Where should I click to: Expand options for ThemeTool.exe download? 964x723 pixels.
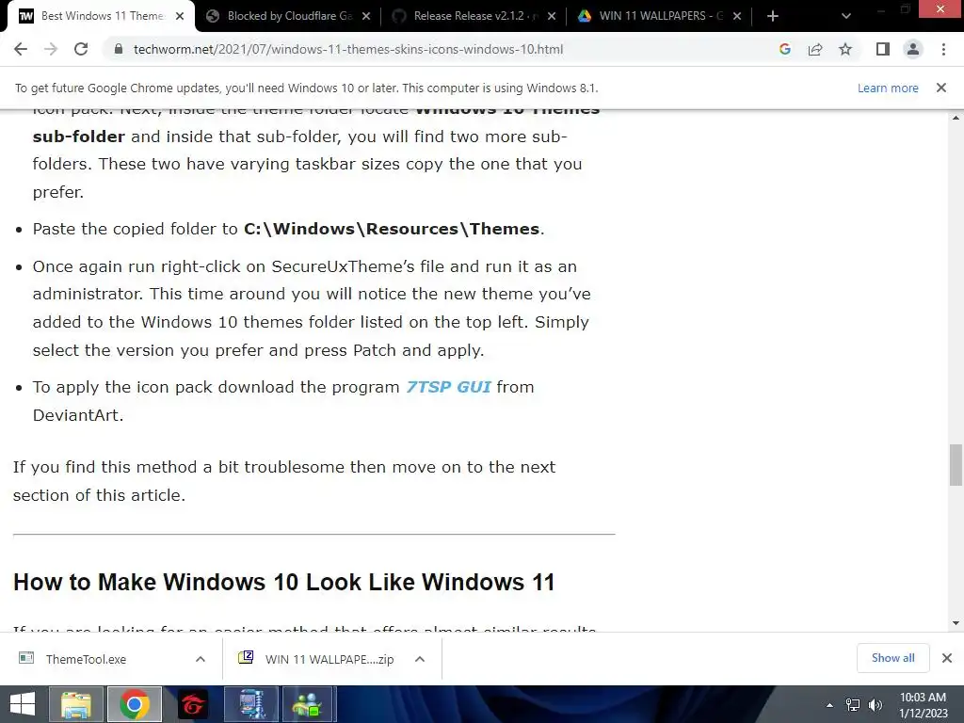pos(201,659)
